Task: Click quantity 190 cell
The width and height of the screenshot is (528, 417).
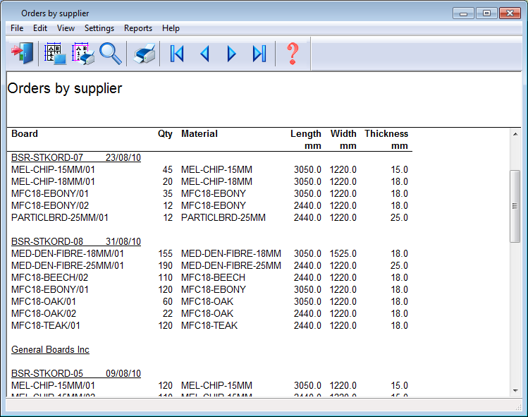Action: [x=166, y=265]
